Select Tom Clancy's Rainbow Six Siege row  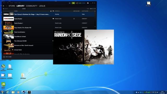(x=49, y=14)
